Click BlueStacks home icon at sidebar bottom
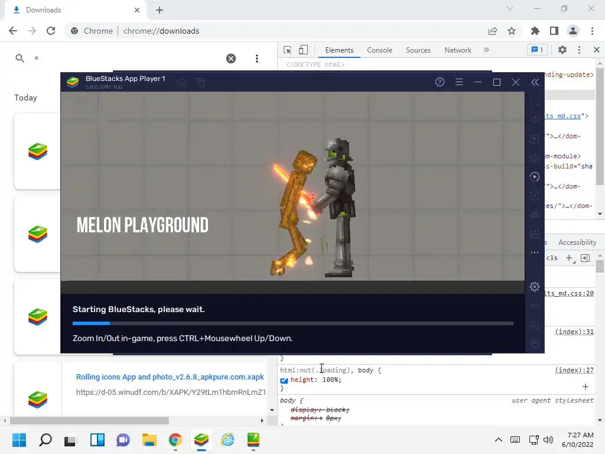Viewport: 605px width, 454px height. point(534,325)
